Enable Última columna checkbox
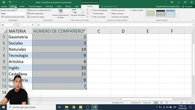Screen dimensions: 195x110 (x=110, y=13)
